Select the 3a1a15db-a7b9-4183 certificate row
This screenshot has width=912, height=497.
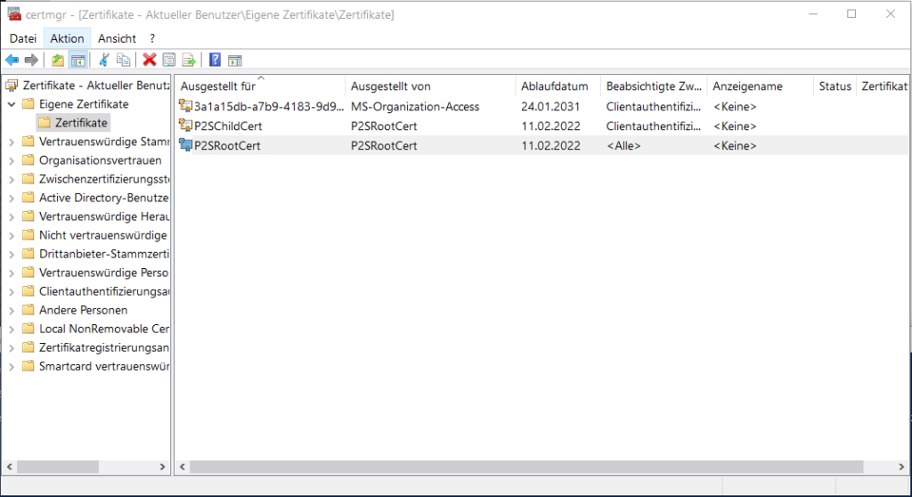[542, 107]
